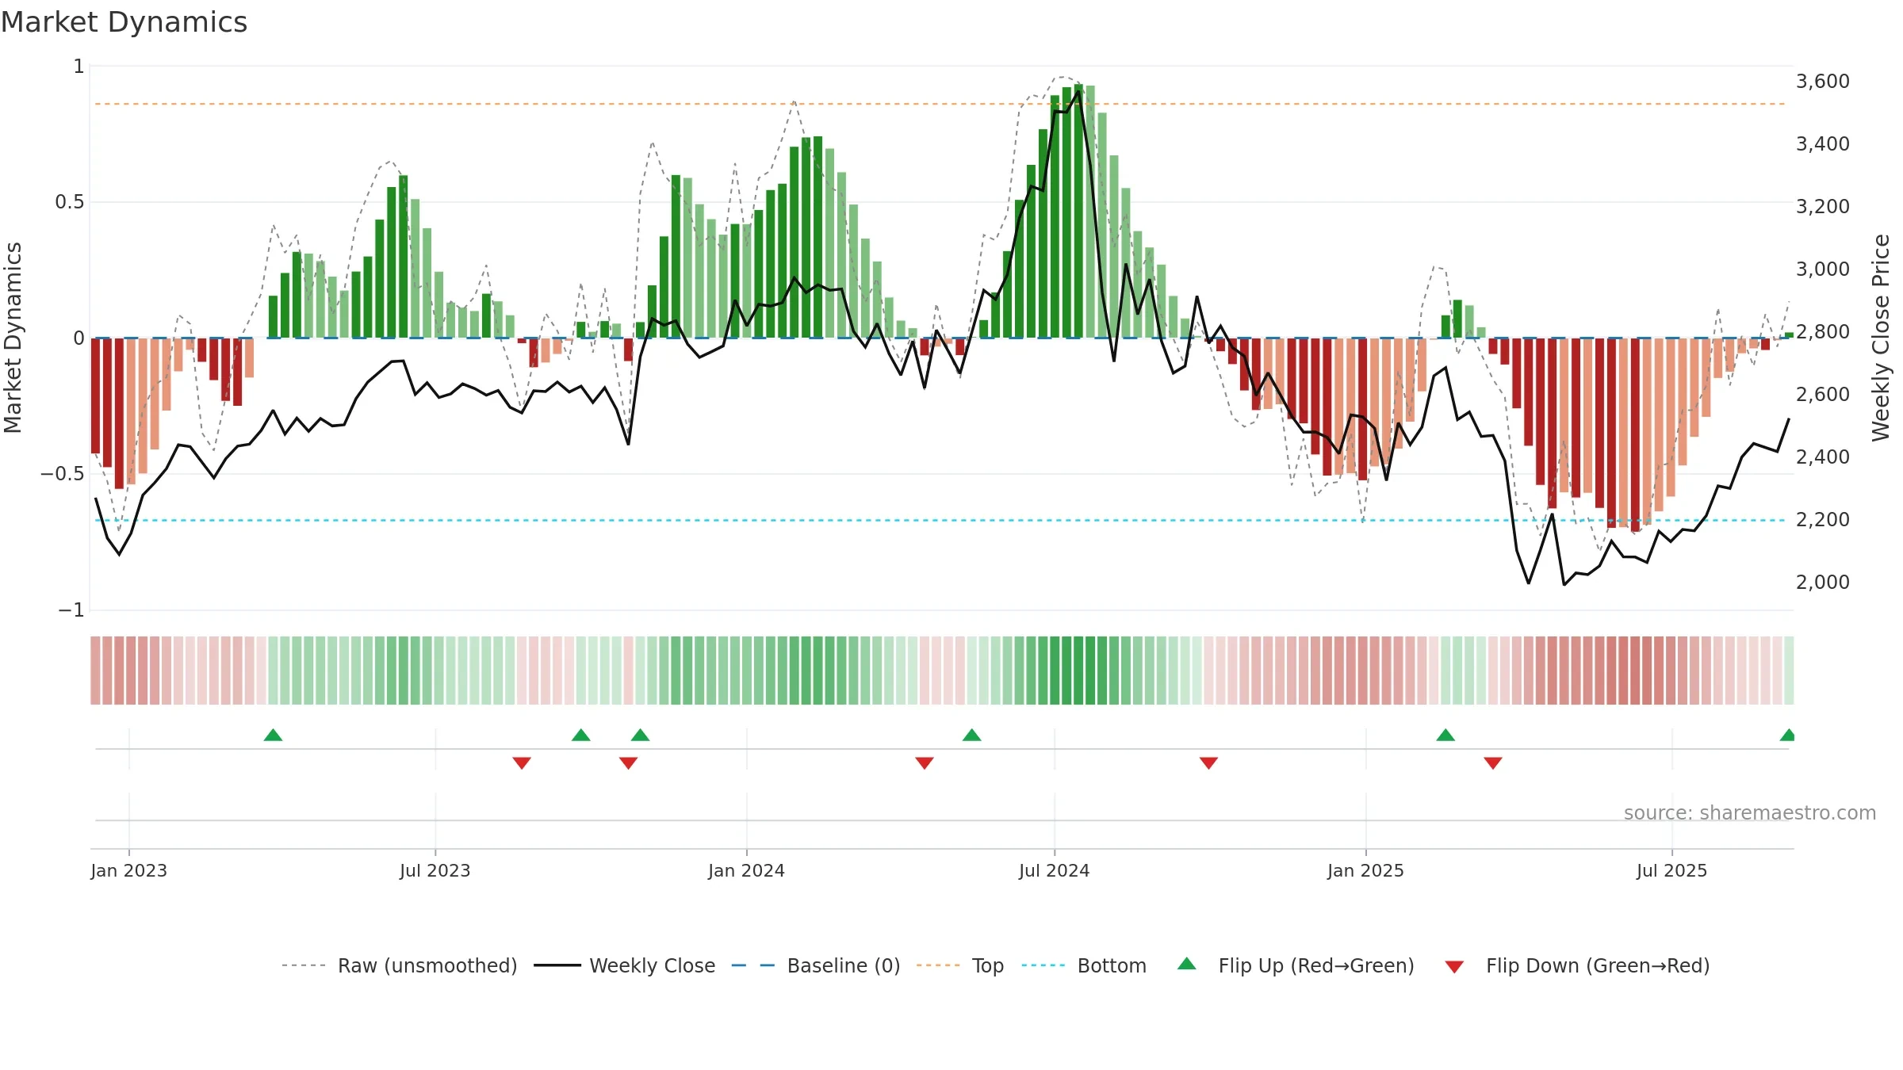Click the Flip Down marker near Apr 2024
The height and width of the screenshot is (1070, 1903).
[925, 763]
